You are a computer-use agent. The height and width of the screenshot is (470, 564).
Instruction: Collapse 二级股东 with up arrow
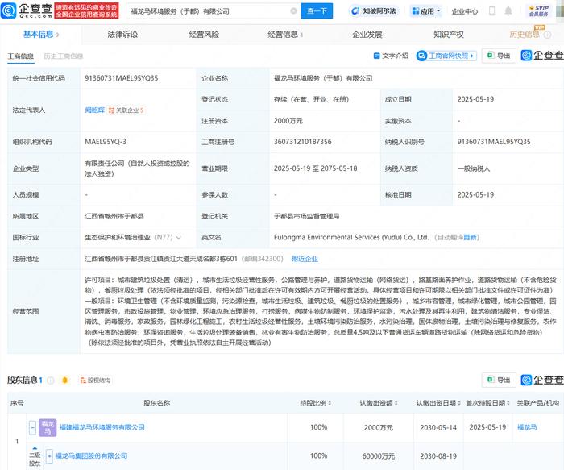[35, 448]
